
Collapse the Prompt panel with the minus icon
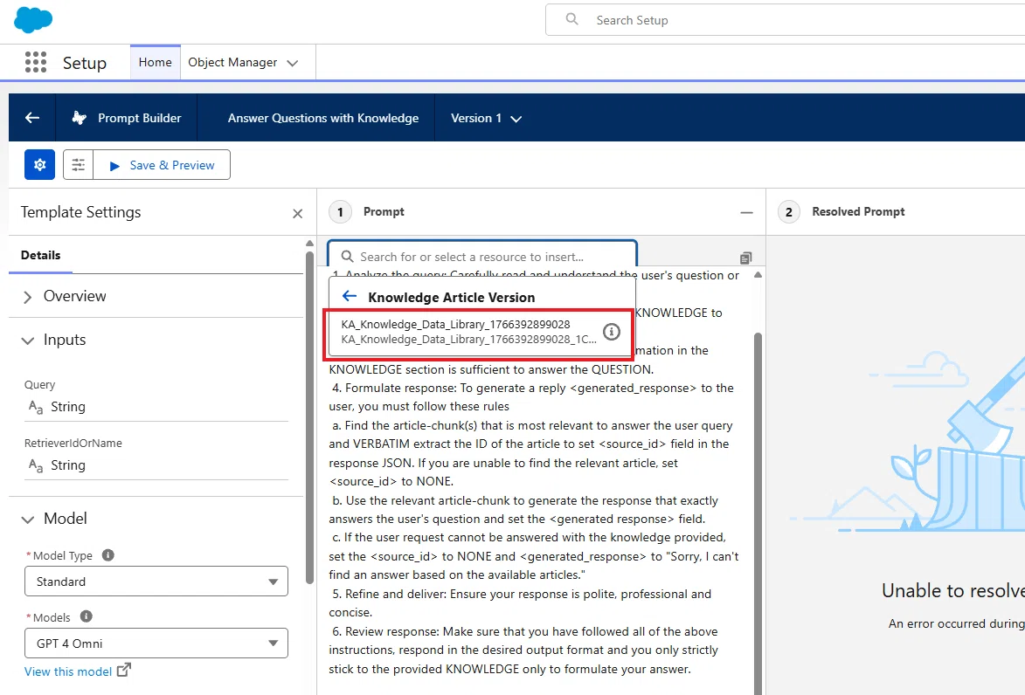[746, 213]
